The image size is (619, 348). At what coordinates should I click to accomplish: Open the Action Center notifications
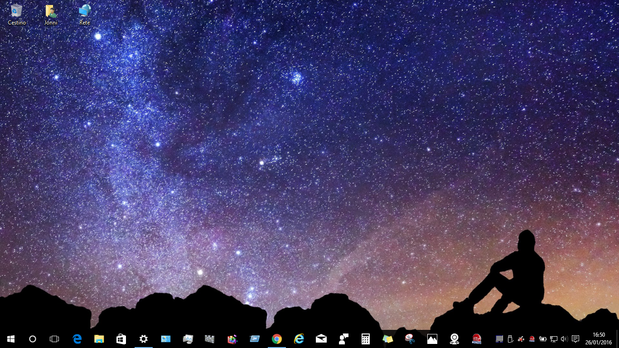pos(575,339)
